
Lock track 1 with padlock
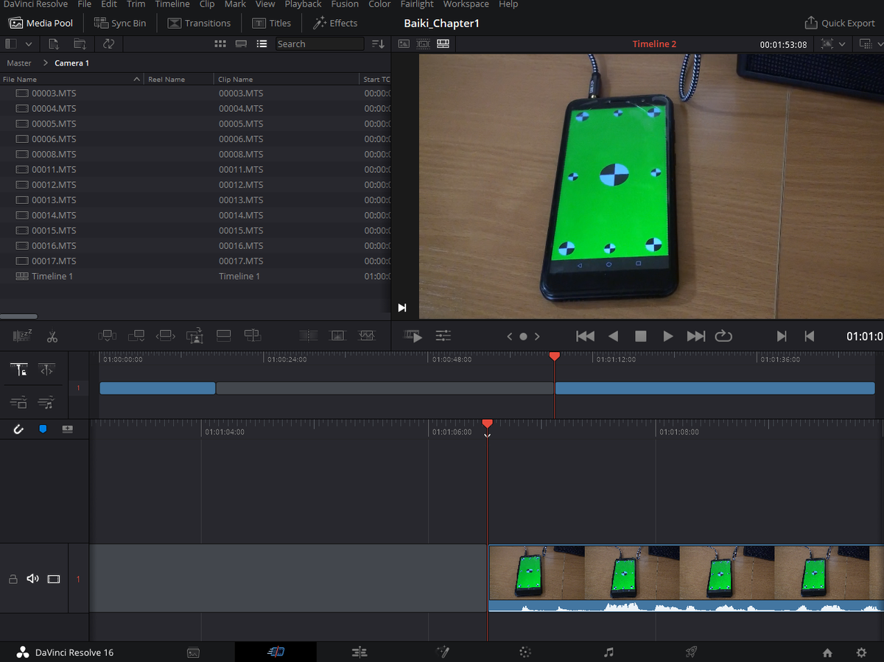coord(13,579)
